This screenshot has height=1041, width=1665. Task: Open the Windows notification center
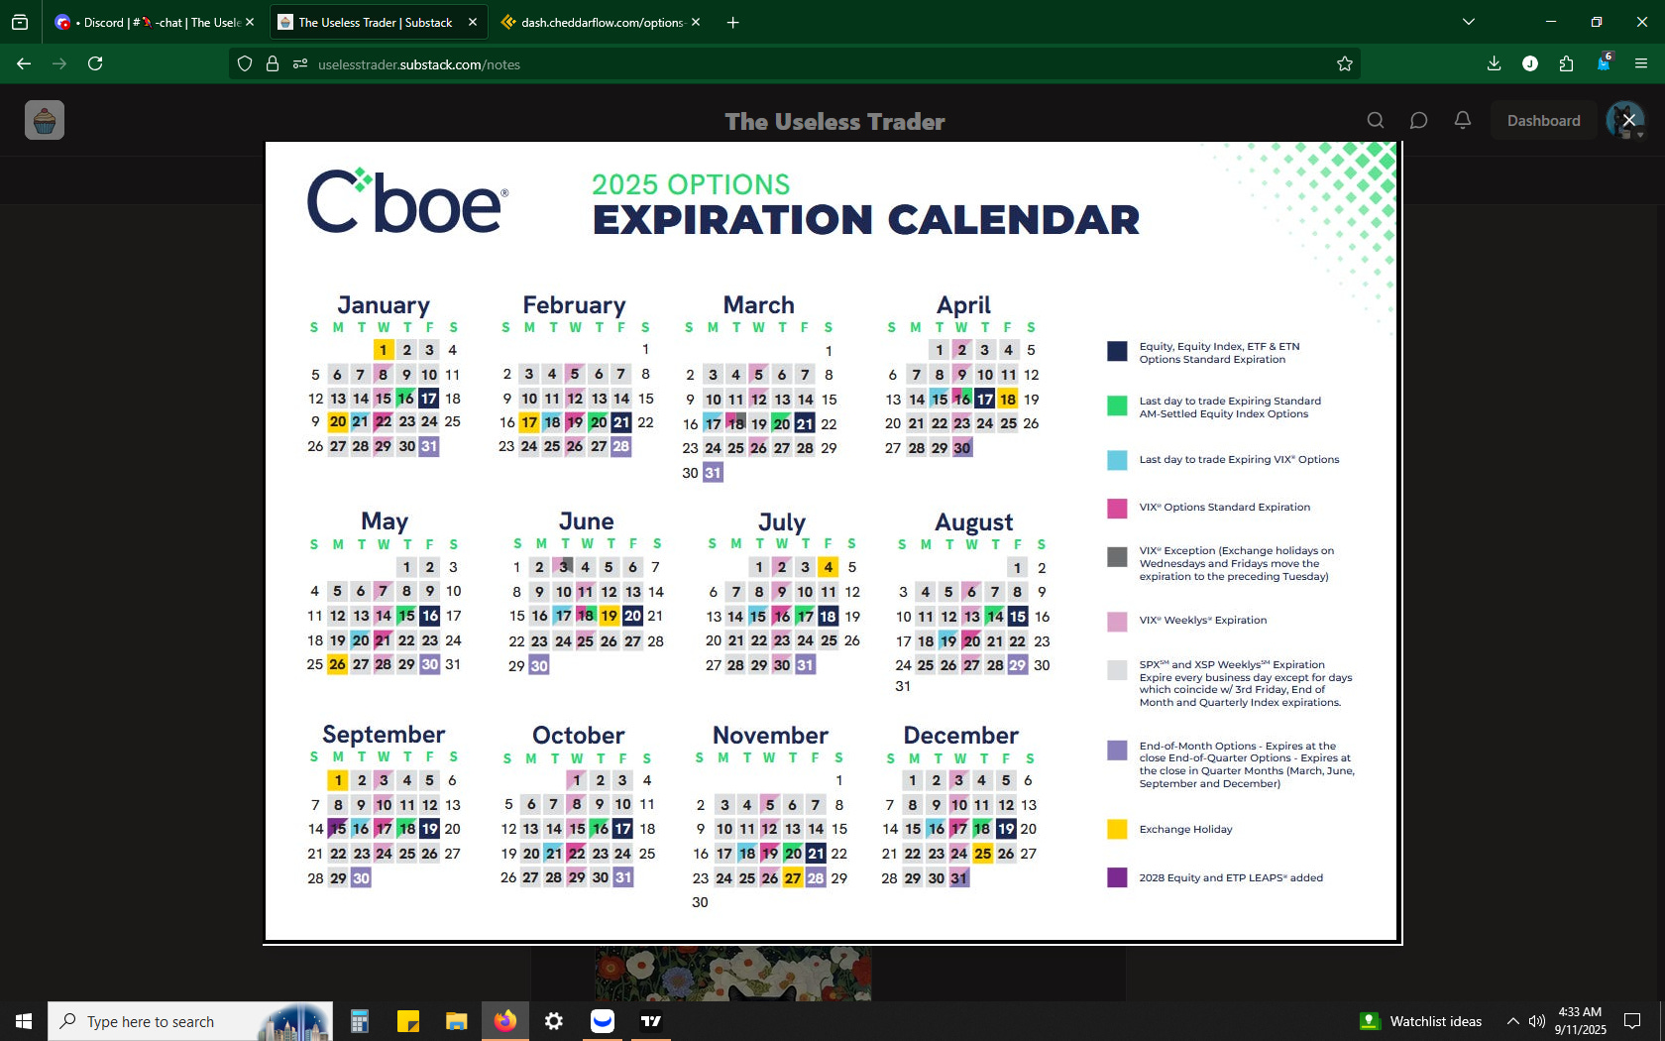click(1631, 1021)
